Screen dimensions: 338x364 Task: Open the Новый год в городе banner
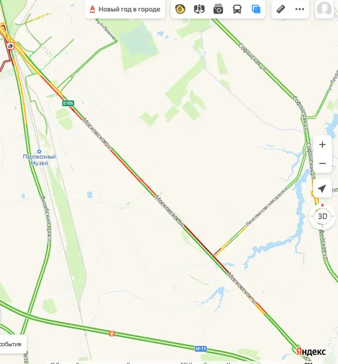(x=125, y=9)
